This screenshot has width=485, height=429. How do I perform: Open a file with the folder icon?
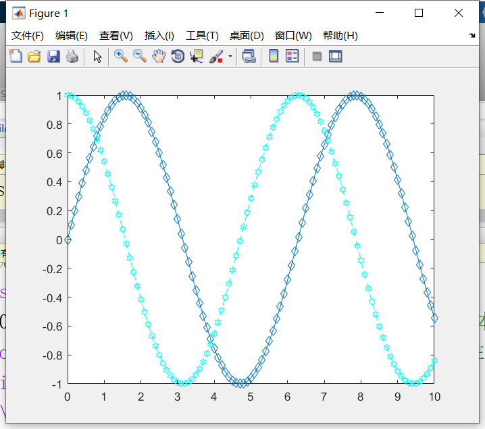point(34,56)
